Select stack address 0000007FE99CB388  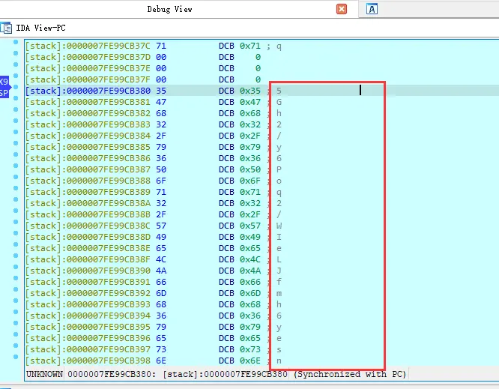(88, 181)
